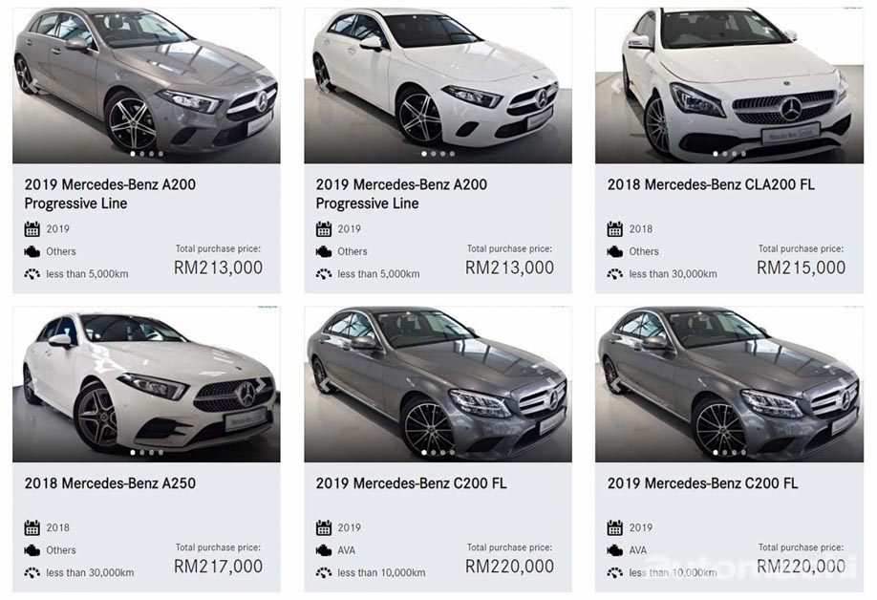This screenshot has width=877, height=600.
Task: Open the 2018 Mercedes-Benz A250 listing title
Action: tap(110, 483)
